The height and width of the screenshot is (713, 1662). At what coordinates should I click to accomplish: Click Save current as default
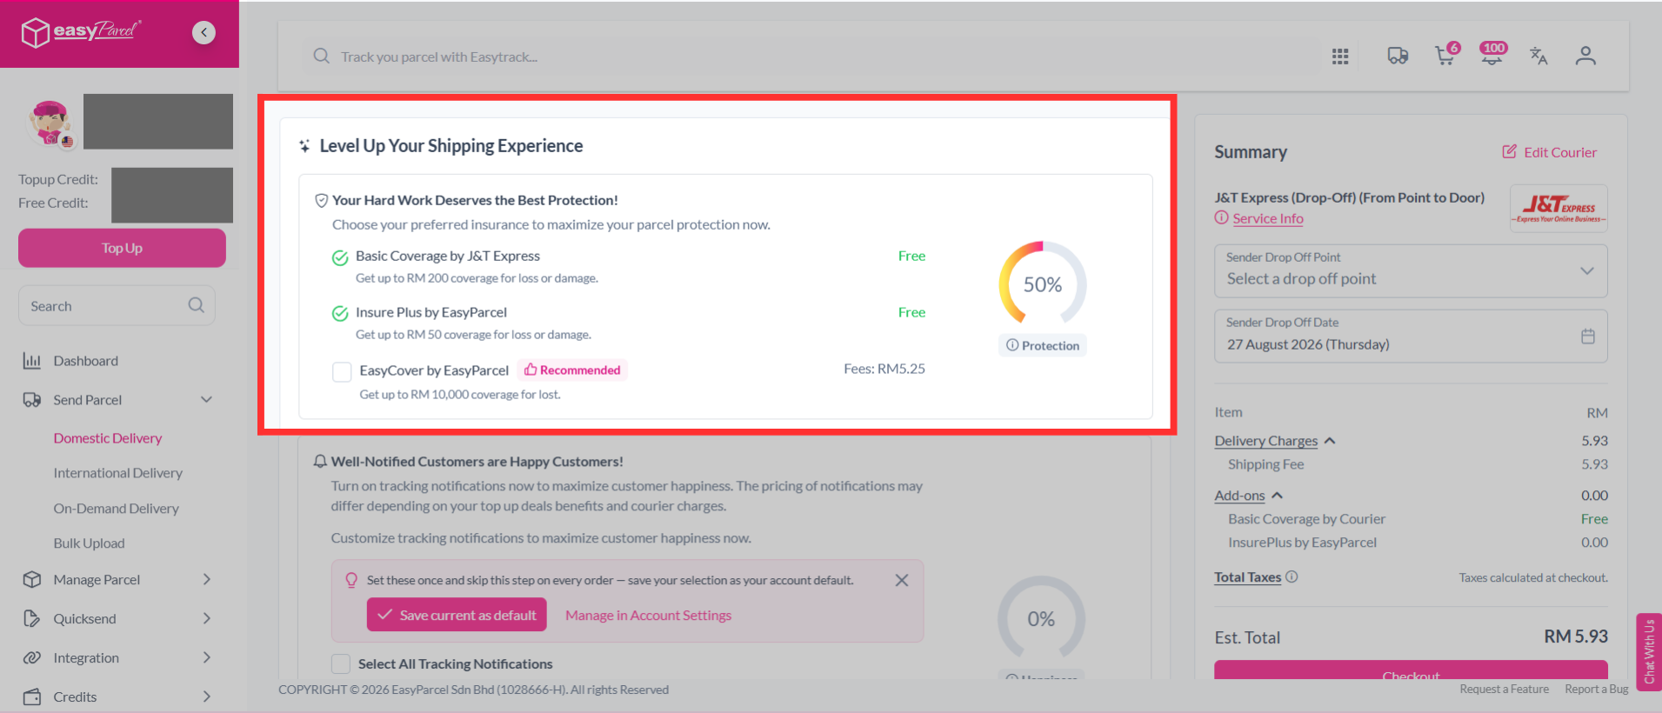point(457,615)
